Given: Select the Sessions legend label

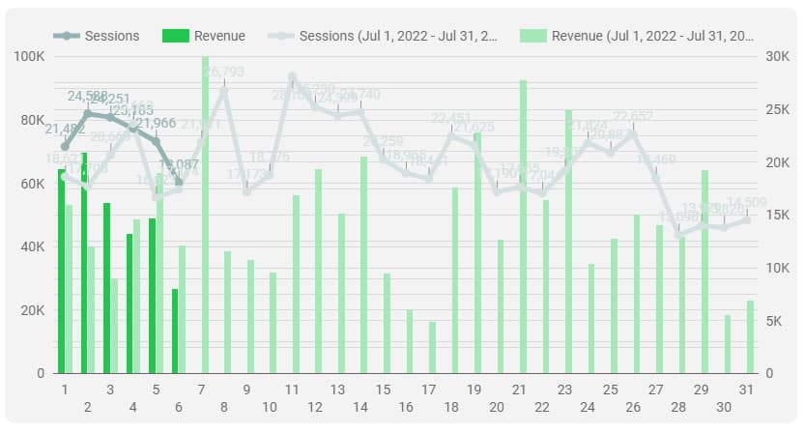Looking at the screenshot, I should [112, 36].
